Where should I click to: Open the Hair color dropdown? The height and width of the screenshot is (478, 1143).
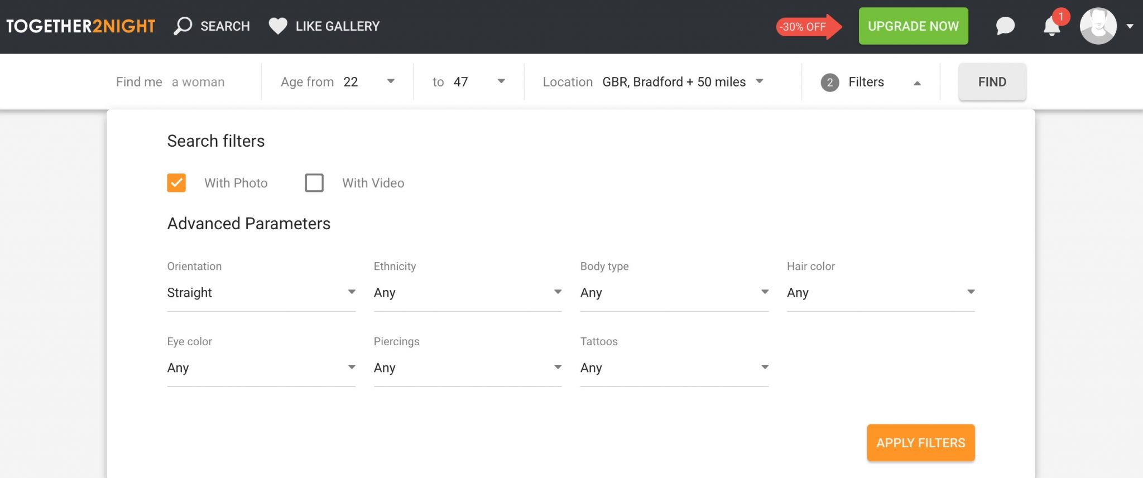[881, 293]
